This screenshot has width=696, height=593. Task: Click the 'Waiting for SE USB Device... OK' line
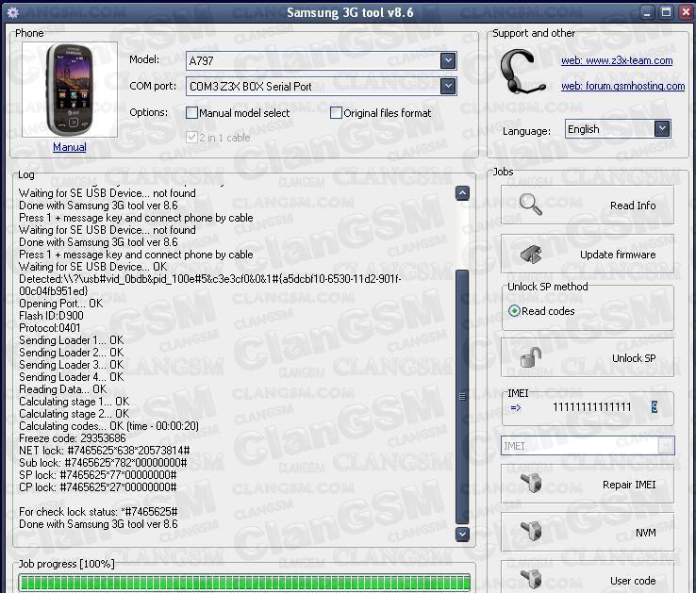pyautogui.click(x=93, y=266)
